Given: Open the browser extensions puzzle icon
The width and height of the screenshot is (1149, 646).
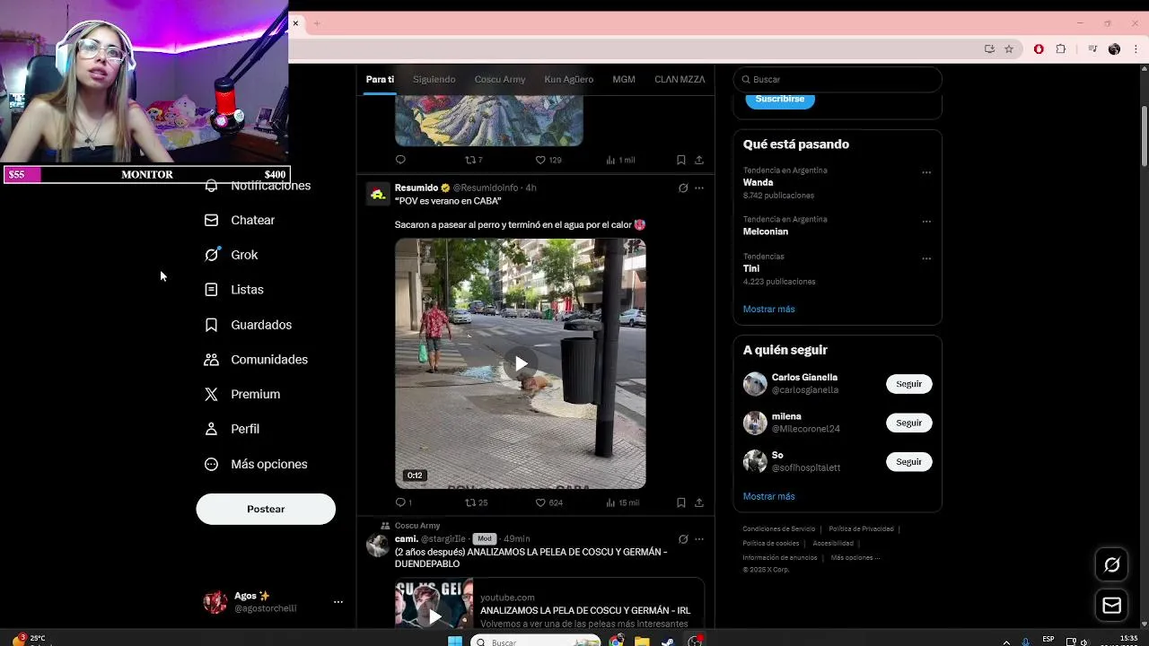Looking at the screenshot, I should point(1060,49).
